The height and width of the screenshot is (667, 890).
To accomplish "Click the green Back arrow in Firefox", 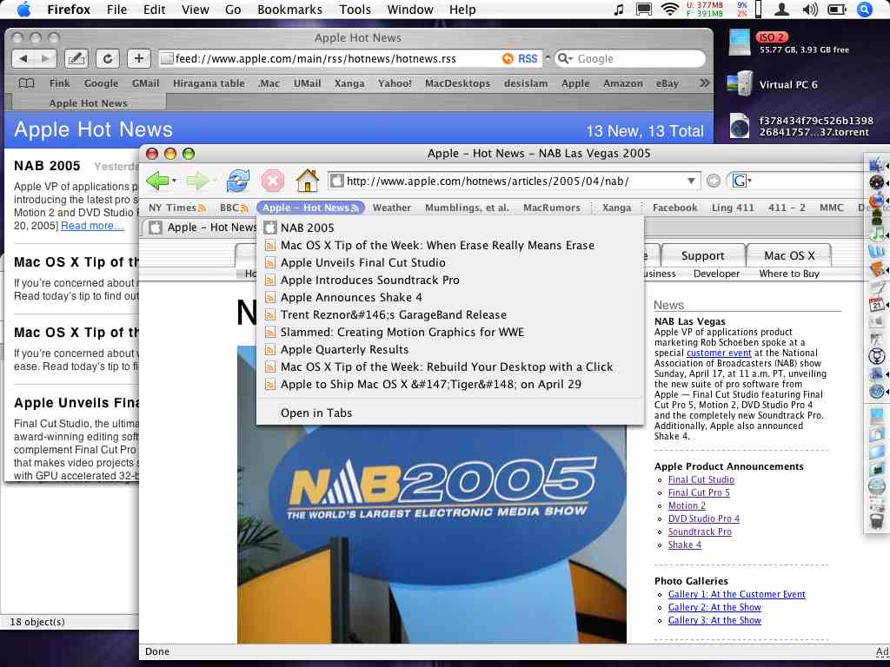I will [157, 181].
